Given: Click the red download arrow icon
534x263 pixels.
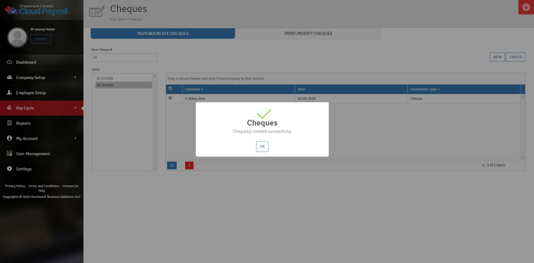Looking at the screenshot, I should [x=526, y=7].
